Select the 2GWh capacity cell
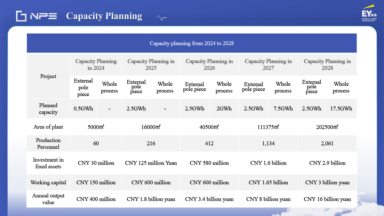 (x=224, y=109)
